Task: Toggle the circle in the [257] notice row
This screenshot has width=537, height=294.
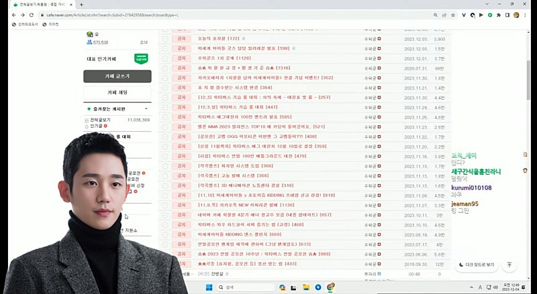Action: point(165,97)
